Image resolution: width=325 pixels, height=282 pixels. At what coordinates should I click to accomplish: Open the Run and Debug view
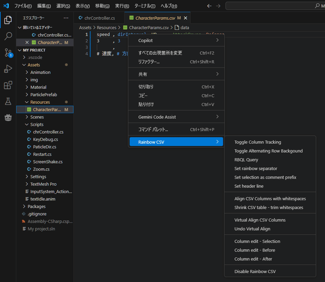8,69
